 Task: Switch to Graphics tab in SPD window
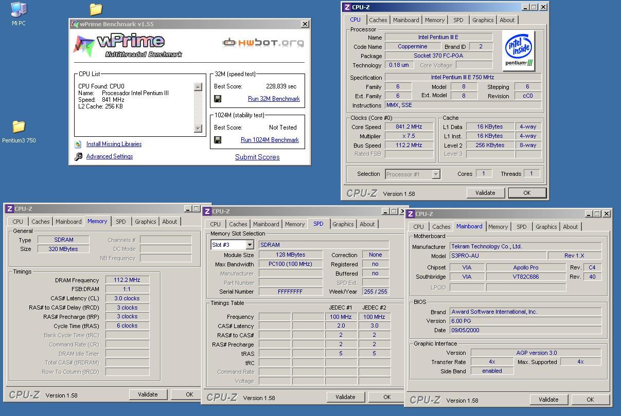[x=343, y=224]
